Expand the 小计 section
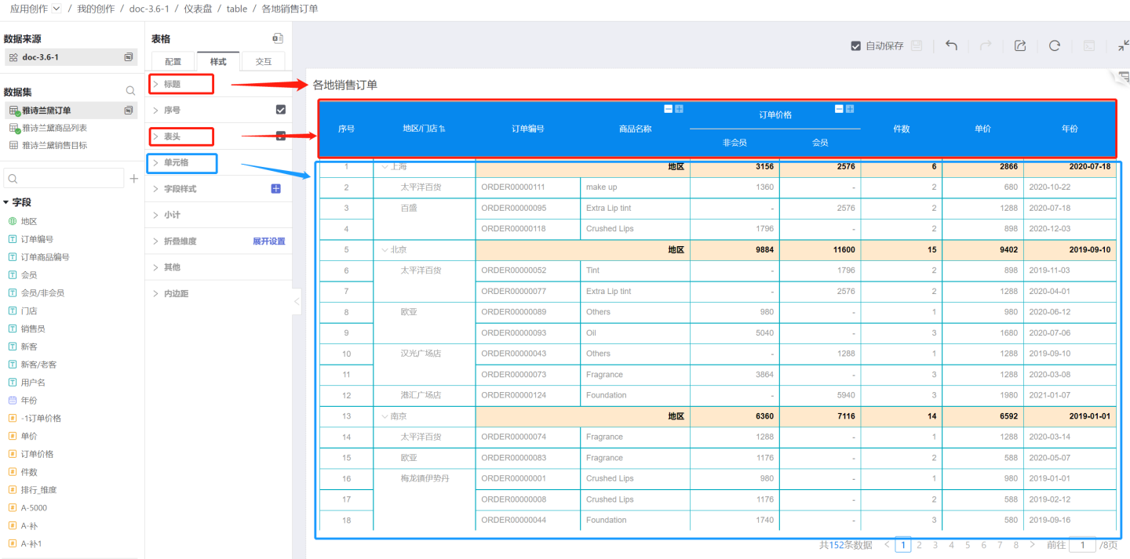 coord(172,215)
